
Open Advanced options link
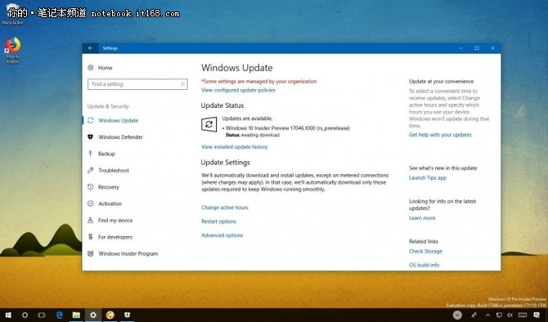222,235
